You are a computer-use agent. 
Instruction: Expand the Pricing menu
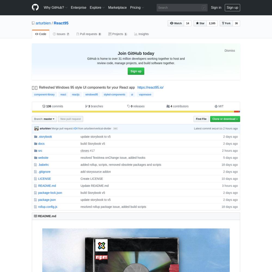click(x=137, y=7)
